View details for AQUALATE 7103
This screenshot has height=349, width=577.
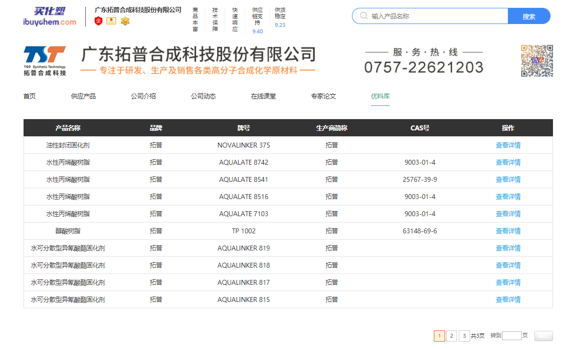pyautogui.click(x=508, y=214)
